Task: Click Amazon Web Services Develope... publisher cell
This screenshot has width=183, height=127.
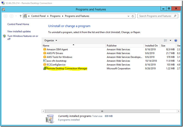Action: pos(124,57)
